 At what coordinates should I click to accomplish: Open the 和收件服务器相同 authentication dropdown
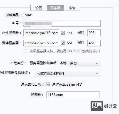click(68, 73)
